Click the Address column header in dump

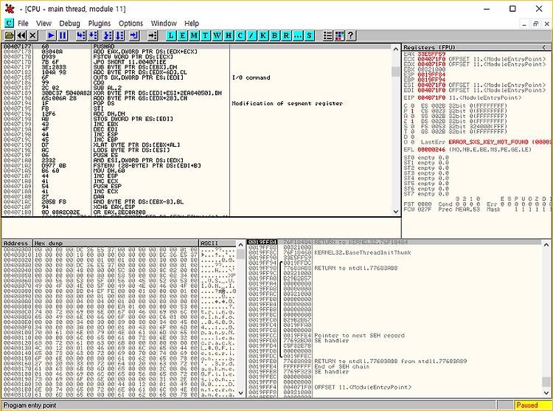(17, 243)
